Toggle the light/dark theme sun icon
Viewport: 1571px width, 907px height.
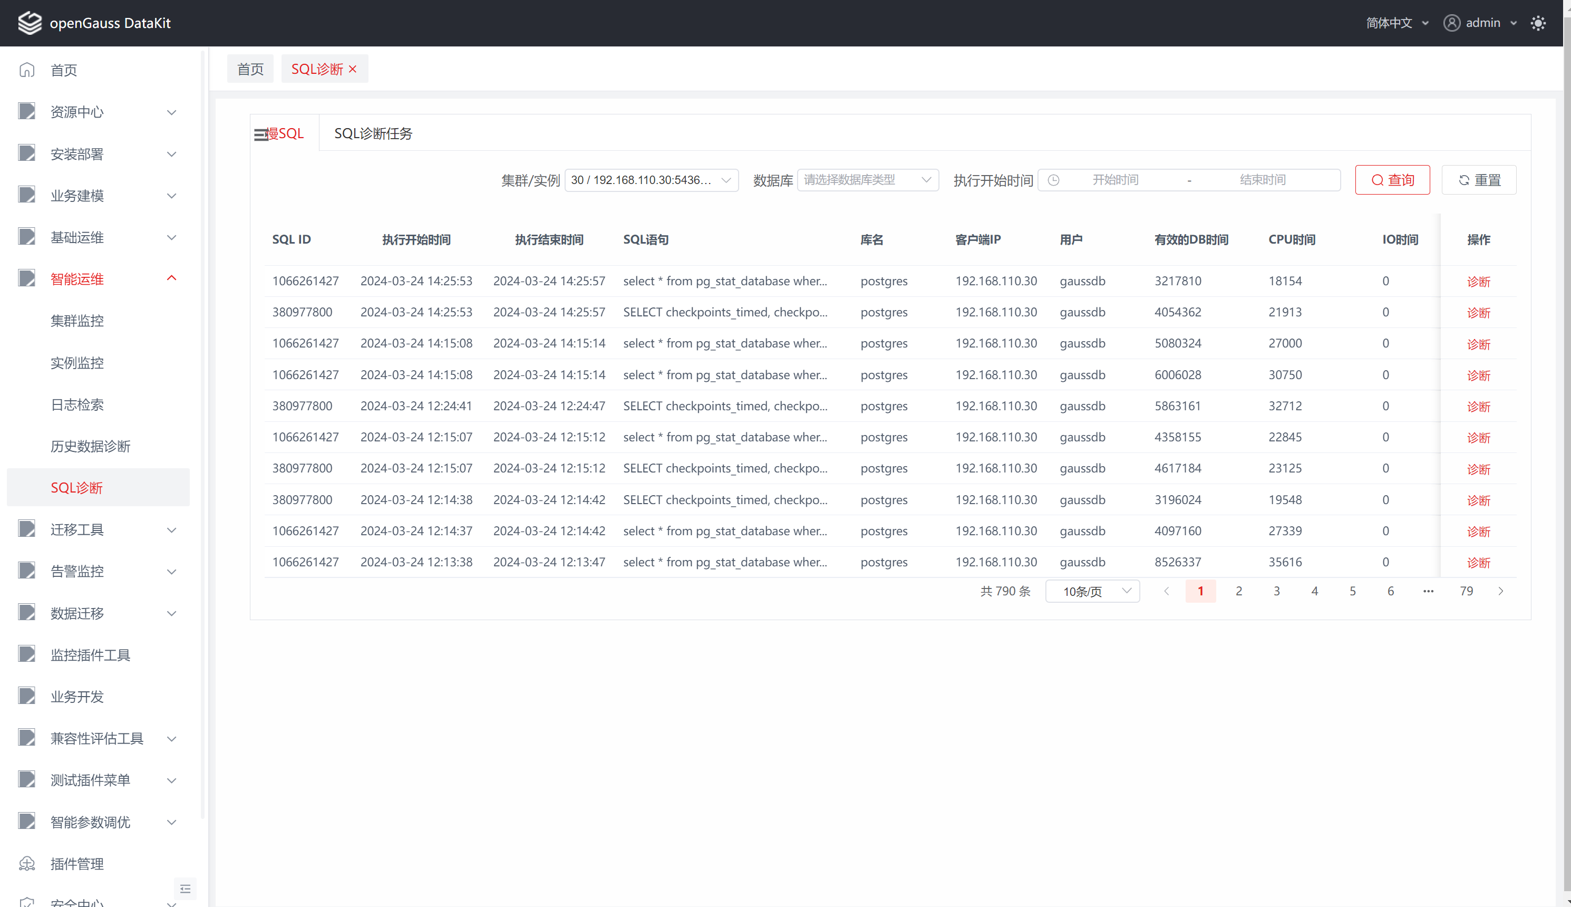coord(1538,23)
